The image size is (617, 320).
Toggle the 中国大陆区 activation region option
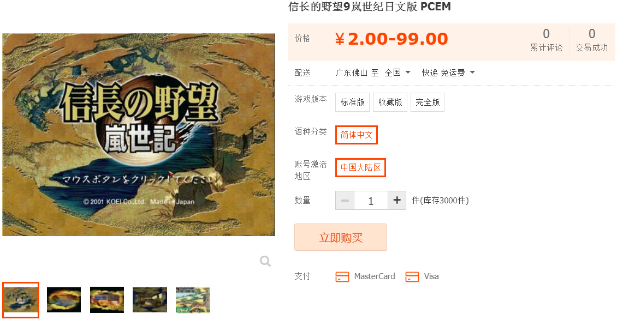(360, 168)
